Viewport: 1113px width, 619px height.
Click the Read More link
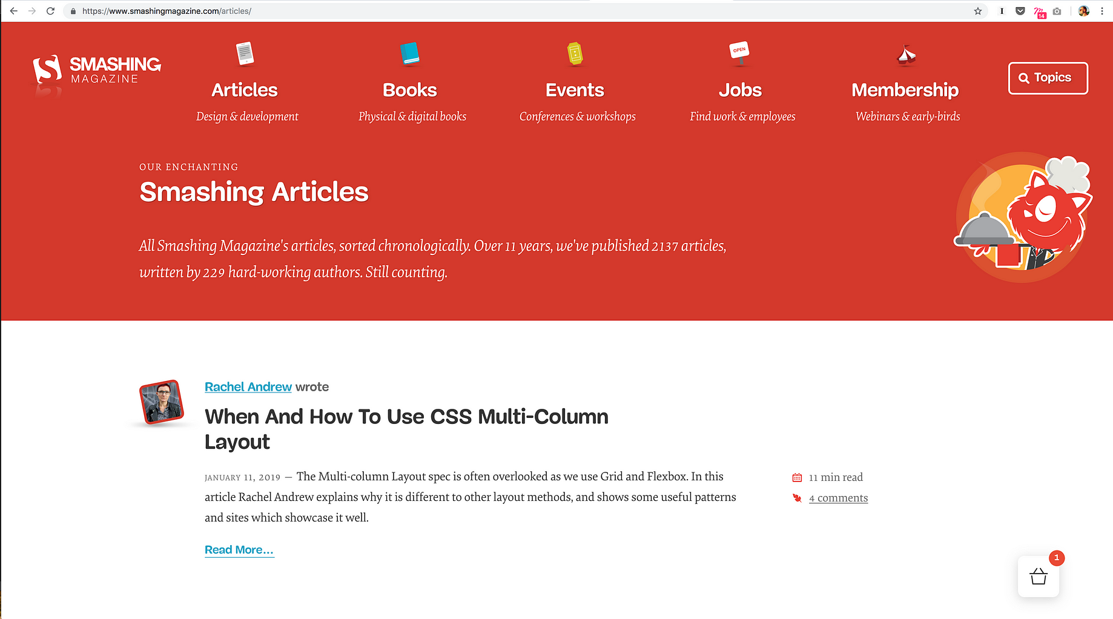pyautogui.click(x=239, y=550)
